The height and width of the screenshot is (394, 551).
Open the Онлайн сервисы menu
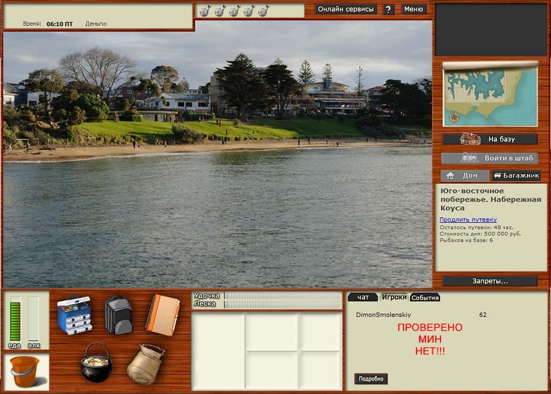(345, 9)
